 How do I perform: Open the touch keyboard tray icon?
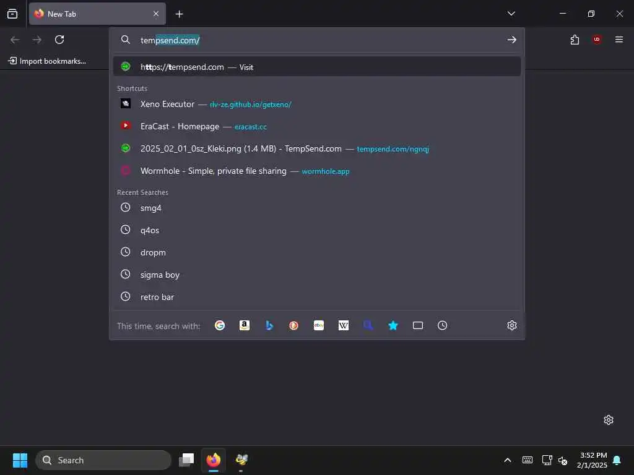point(528,460)
